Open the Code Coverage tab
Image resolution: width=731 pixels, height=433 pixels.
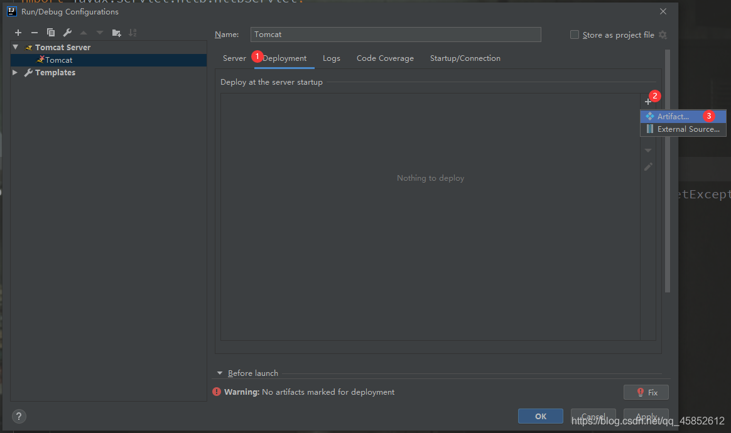click(385, 58)
